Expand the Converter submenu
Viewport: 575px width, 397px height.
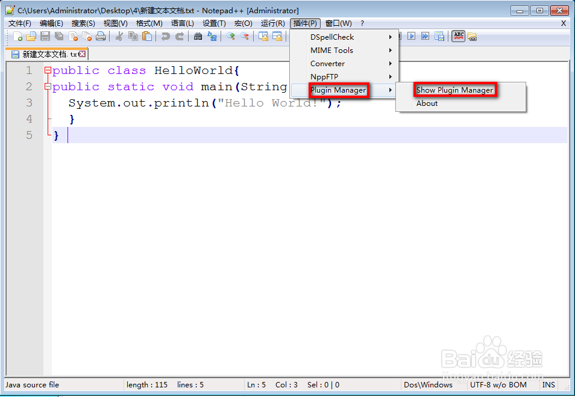344,63
